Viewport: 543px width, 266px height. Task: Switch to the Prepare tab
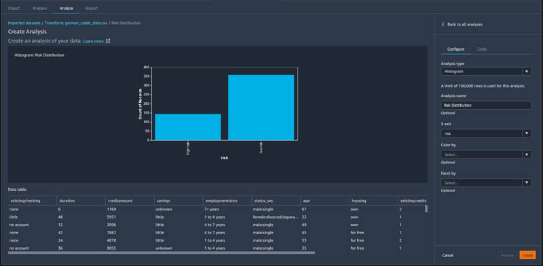(x=40, y=8)
